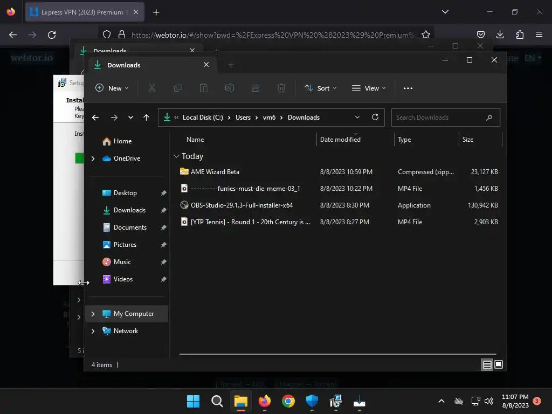Open Firefox hamburger application menu
Image resolution: width=552 pixels, height=414 pixels.
(x=539, y=34)
